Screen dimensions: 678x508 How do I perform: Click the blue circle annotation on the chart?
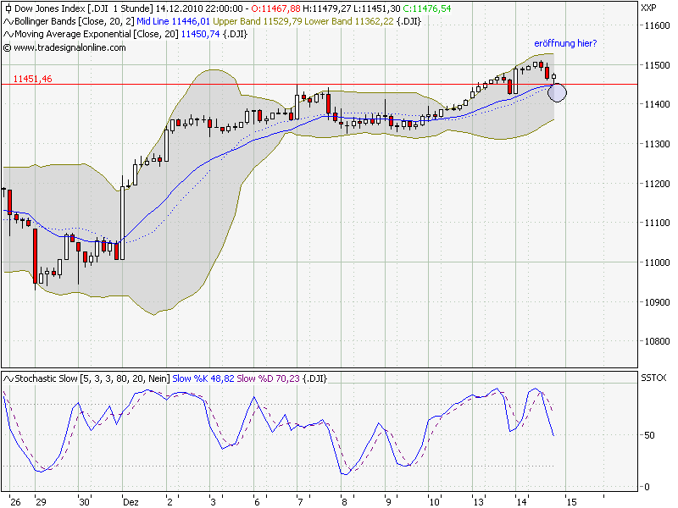(556, 91)
